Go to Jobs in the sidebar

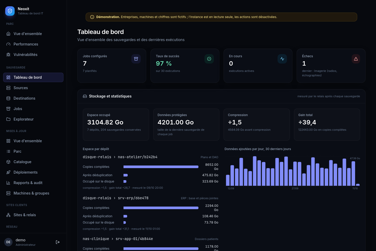tap(33, 109)
